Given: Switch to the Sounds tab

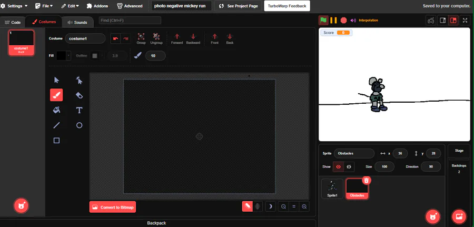Looking at the screenshot, I should click(x=77, y=22).
